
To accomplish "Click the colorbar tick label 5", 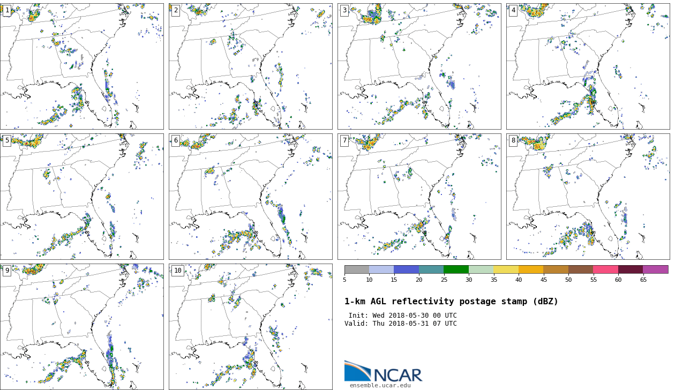I will [344, 280].
